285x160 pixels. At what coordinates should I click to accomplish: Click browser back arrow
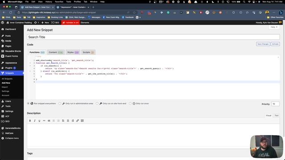4,12
